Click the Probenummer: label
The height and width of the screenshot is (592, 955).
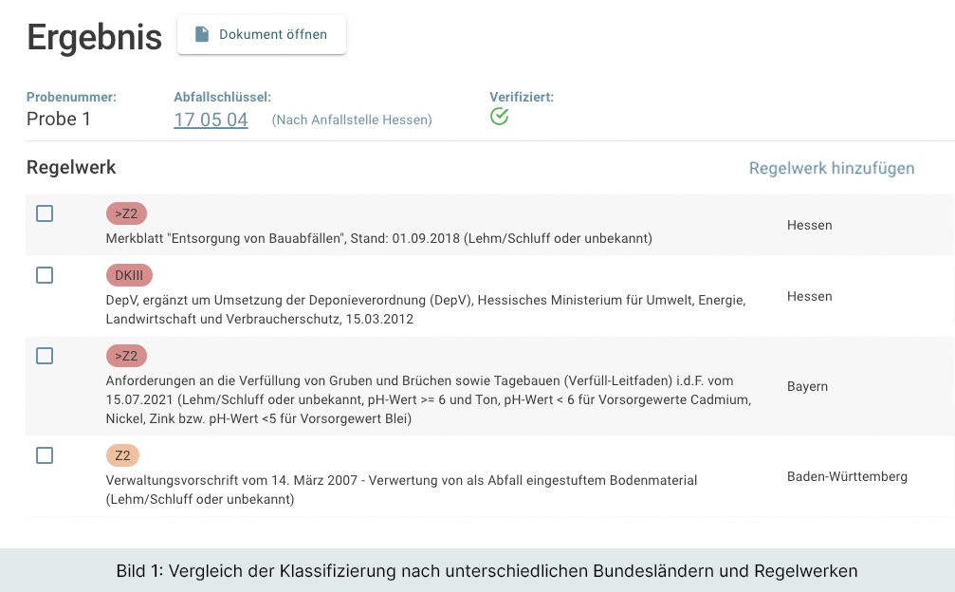(x=71, y=97)
